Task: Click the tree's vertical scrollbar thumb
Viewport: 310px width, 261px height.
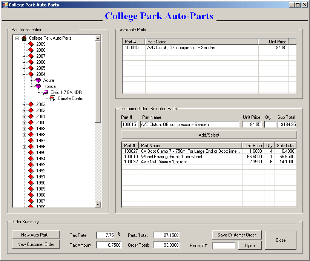Action: pos(98,82)
